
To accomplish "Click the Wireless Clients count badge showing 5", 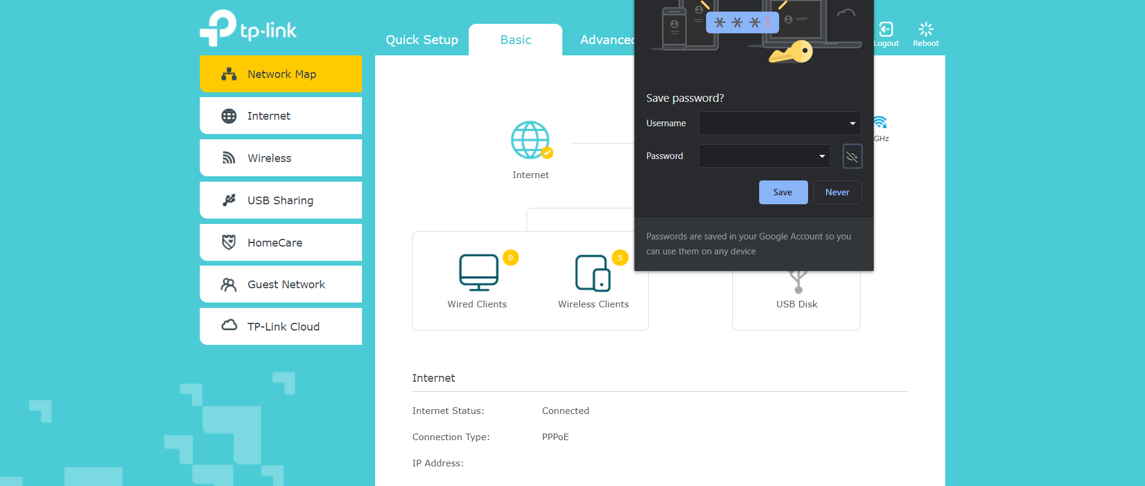I will click(x=620, y=258).
